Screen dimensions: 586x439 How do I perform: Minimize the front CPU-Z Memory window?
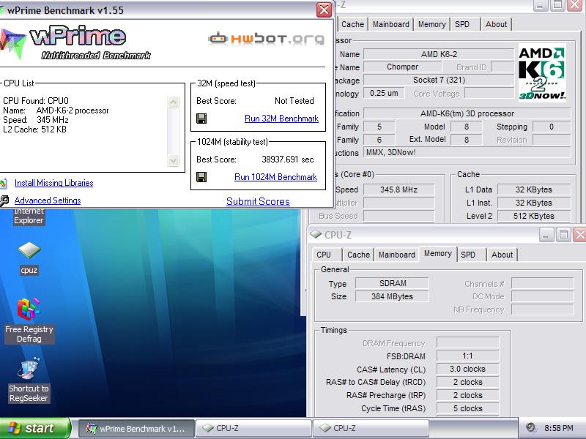[x=546, y=235]
